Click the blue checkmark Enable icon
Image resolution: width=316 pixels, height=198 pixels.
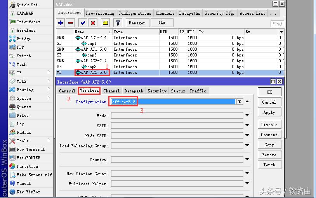(83, 23)
